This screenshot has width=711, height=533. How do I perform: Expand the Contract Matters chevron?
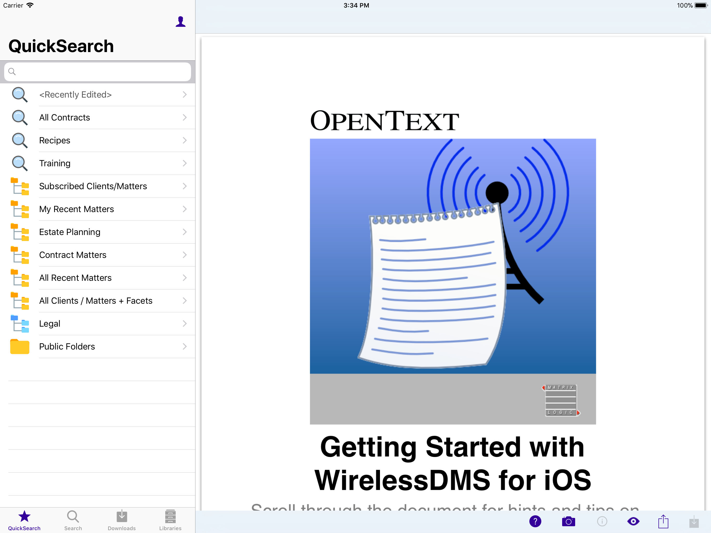coord(185,255)
